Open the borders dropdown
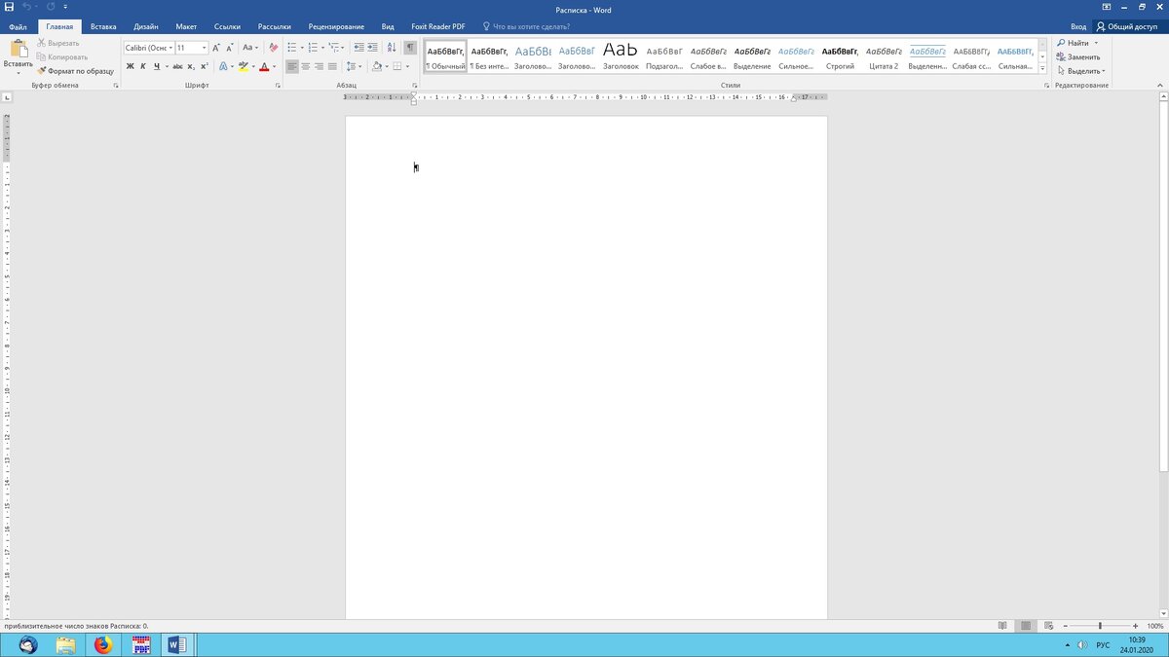 tap(408, 67)
